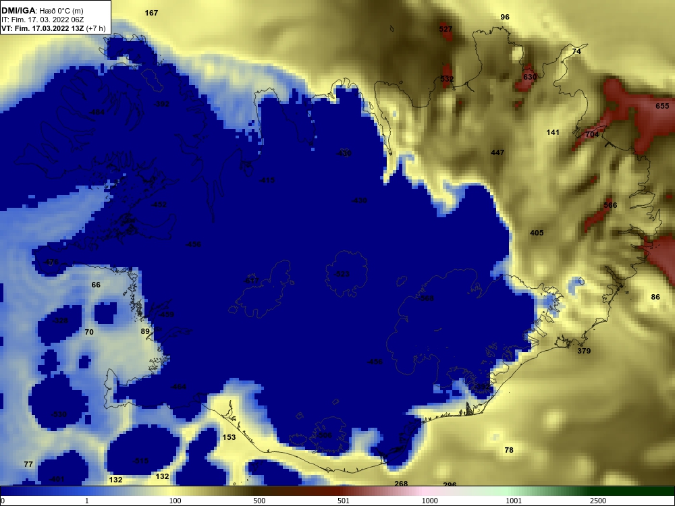Click the value -530 in the offshore blue patch
This screenshot has height=506, width=675.
pyautogui.click(x=59, y=414)
